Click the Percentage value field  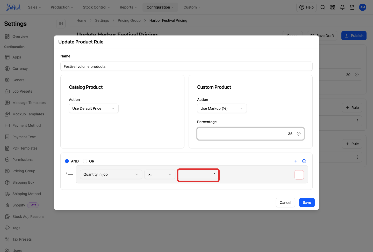tap(250, 134)
